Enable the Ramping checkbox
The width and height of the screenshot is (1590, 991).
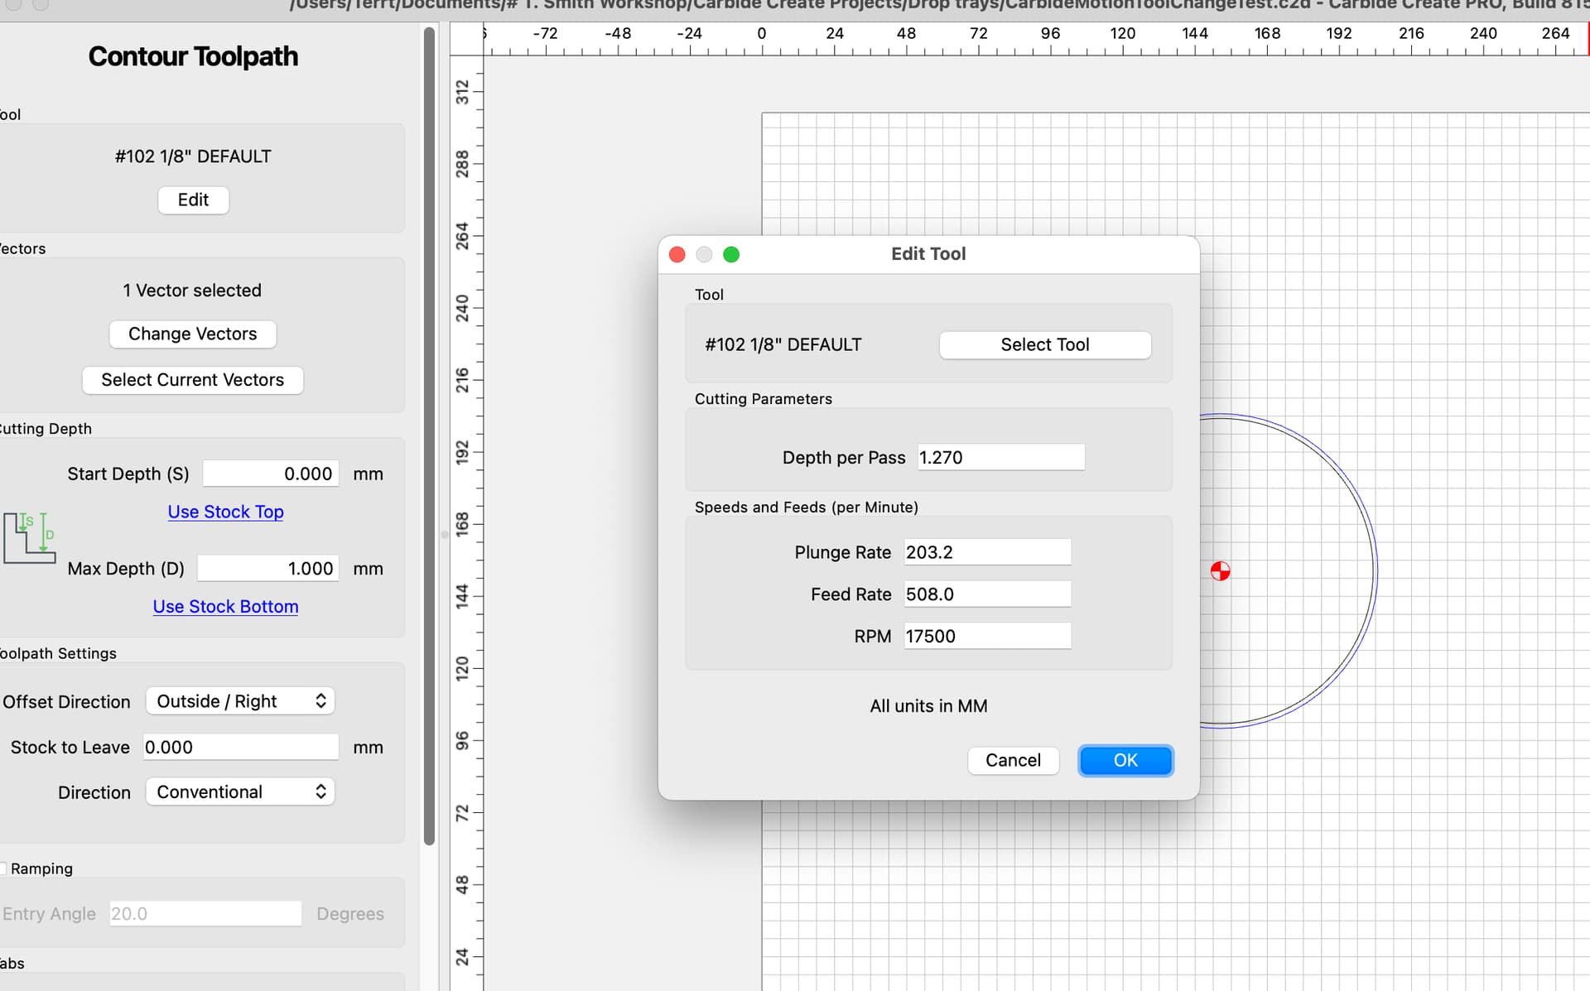pyautogui.click(x=2, y=868)
